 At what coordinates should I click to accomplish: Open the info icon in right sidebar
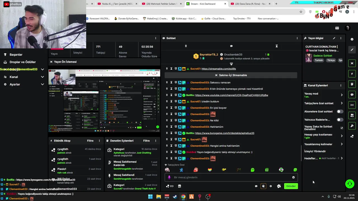click(352, 39)
